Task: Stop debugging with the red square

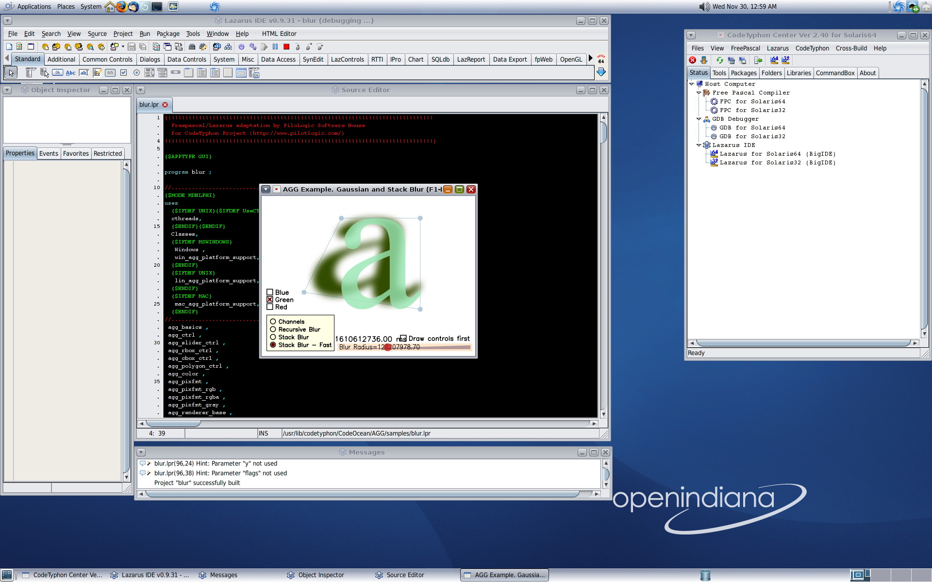Action: 286,47
